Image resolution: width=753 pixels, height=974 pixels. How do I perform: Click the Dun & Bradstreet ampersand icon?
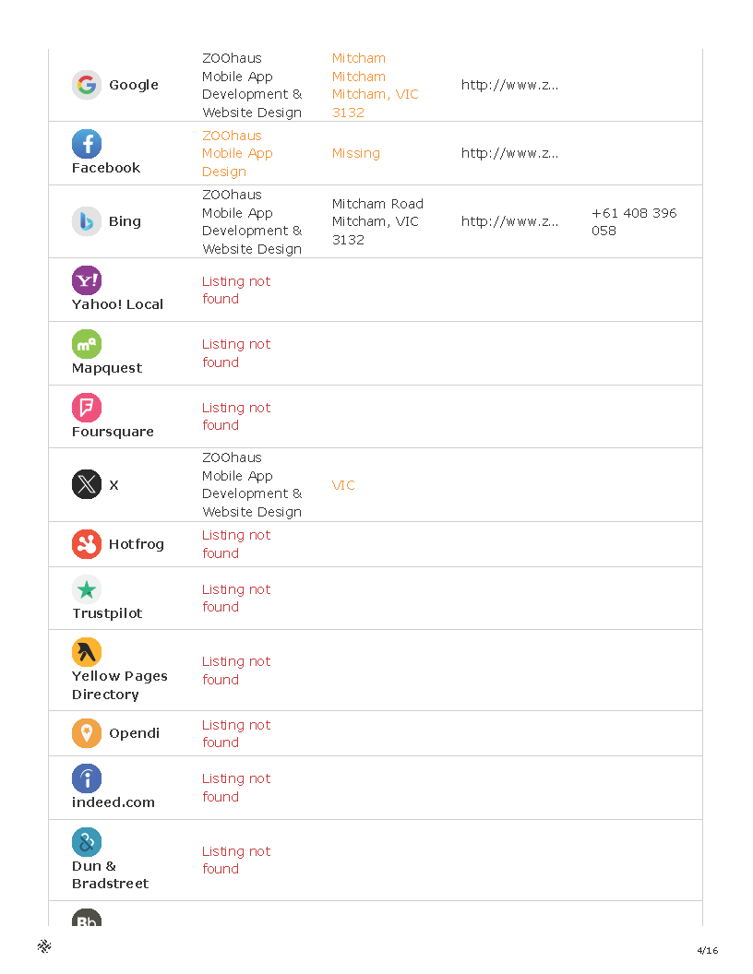[87, 842]
